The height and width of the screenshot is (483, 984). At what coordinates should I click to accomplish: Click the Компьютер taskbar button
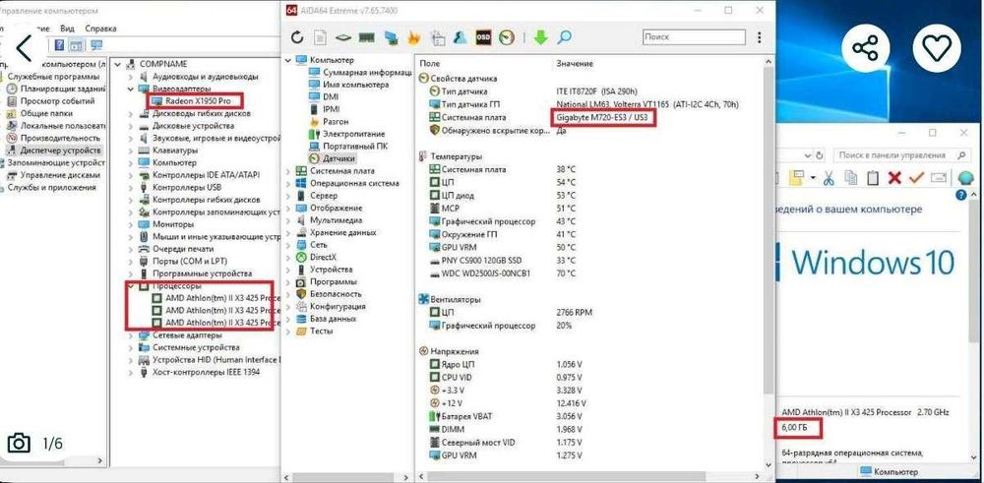[890, 472]
